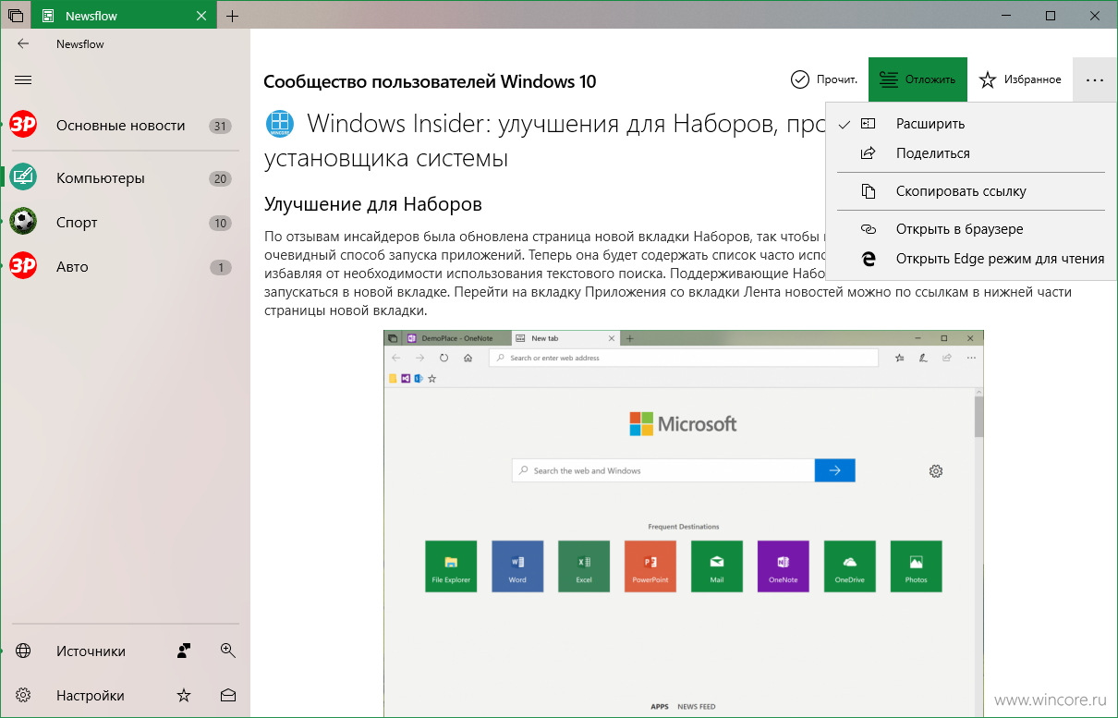The image size is (1118, 718).
Task: Click the people icon next to Источники
Action: click(184, 651)
